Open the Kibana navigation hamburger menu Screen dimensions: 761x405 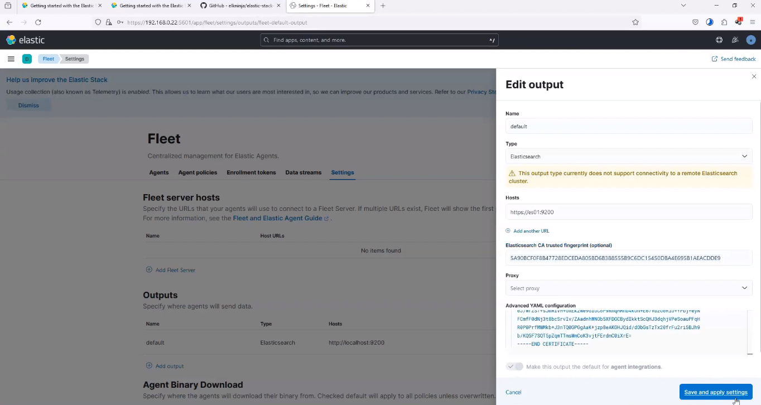pyautogui.click(x=11, y=59)
